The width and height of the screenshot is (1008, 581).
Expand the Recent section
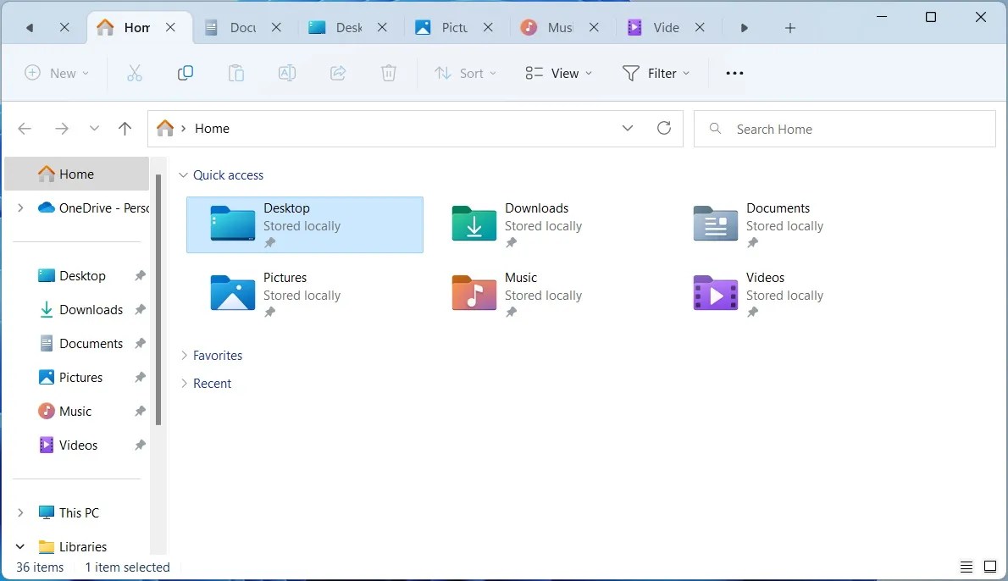point(184,383)
